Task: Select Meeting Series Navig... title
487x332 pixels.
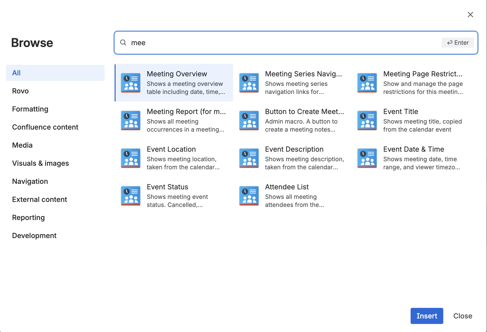Action: (303, 74)
